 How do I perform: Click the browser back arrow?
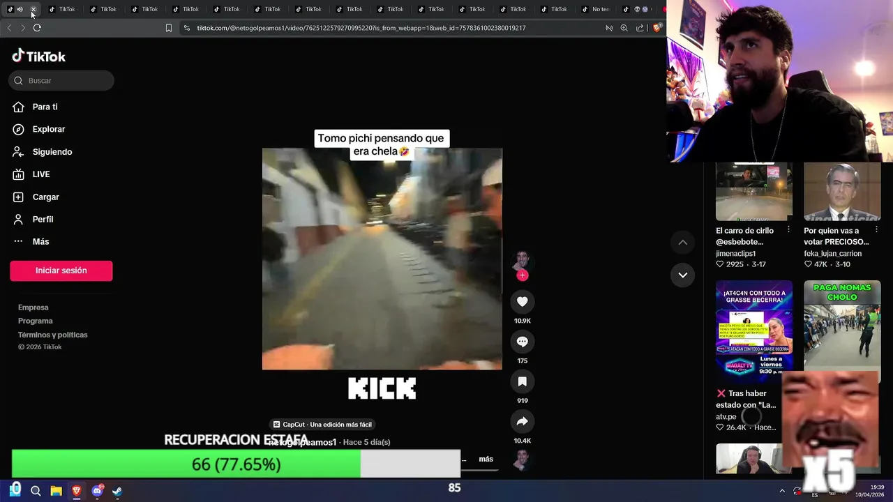(9, 28)
